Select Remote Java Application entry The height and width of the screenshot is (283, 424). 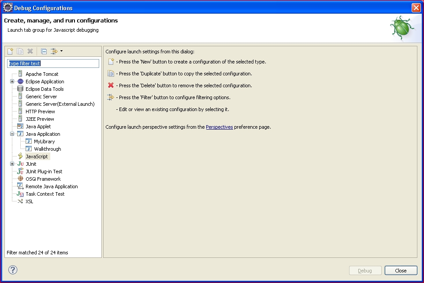point(52,186)
